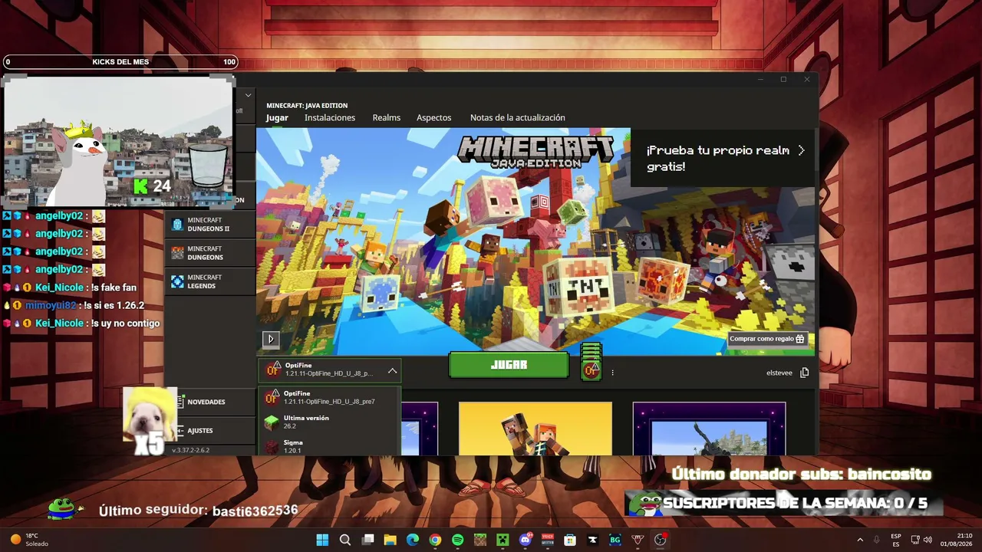Open Google Chrome from the taskbar
The image size is (982, 552).
435,540
